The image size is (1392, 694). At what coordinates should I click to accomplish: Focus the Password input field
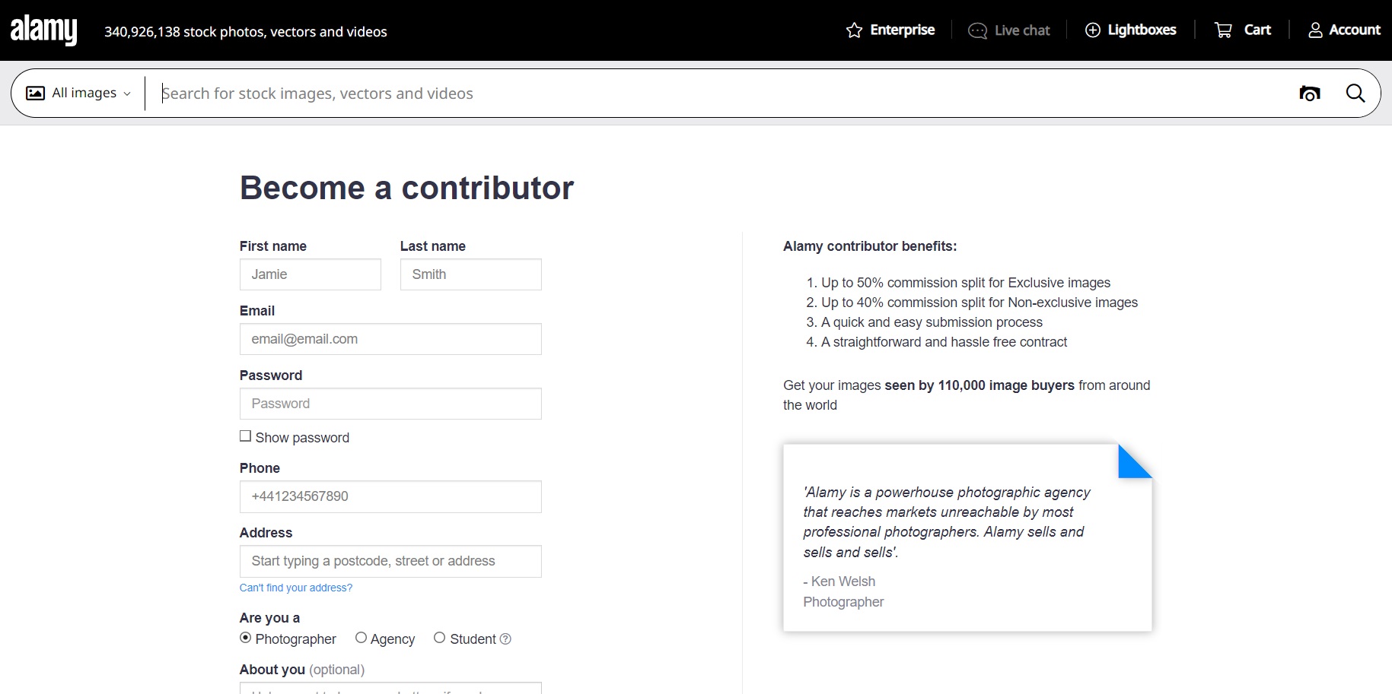click(x=390, y=404)
